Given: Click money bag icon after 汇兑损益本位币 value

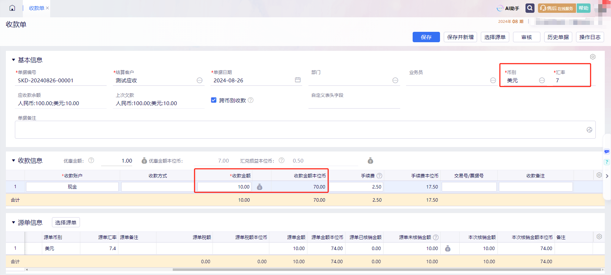Looking at the screenshot, I should [x=370, y=161].
